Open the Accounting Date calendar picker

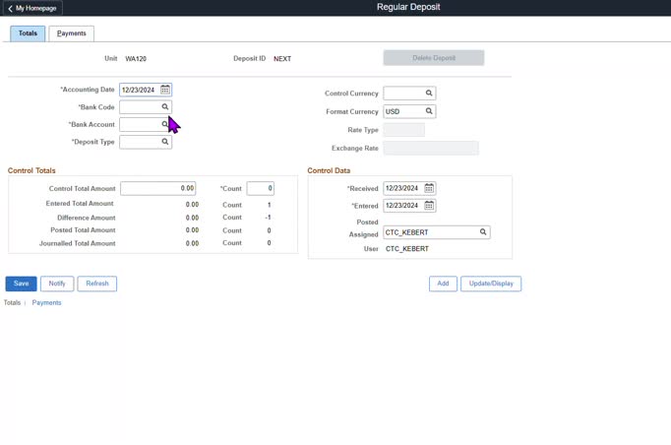click(x=165, y=90)
